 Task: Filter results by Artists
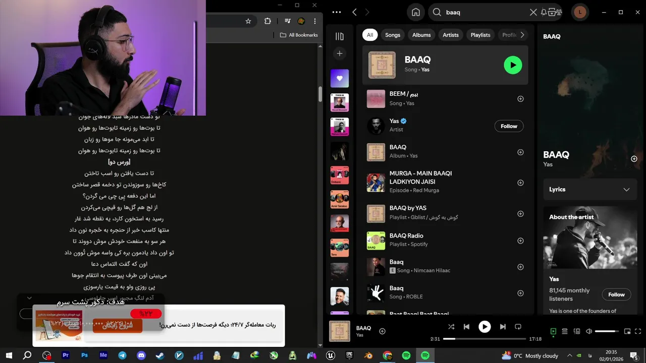(451, 35)
